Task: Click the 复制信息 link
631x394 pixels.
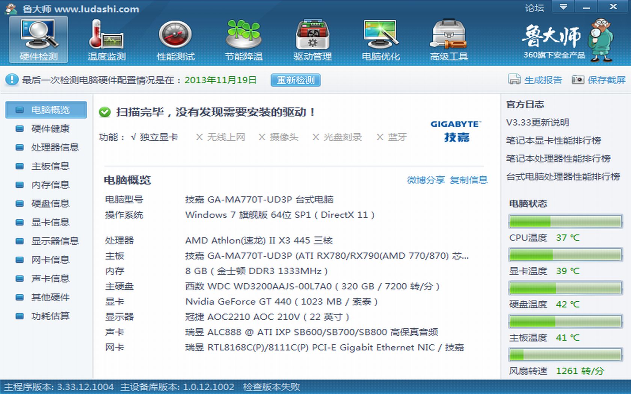Action: coord(468,180)
